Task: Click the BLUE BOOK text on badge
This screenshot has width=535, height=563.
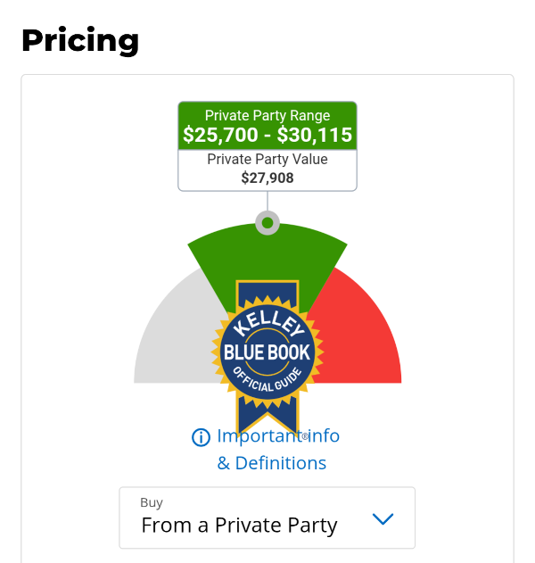Action: click(x=267, y=352)
